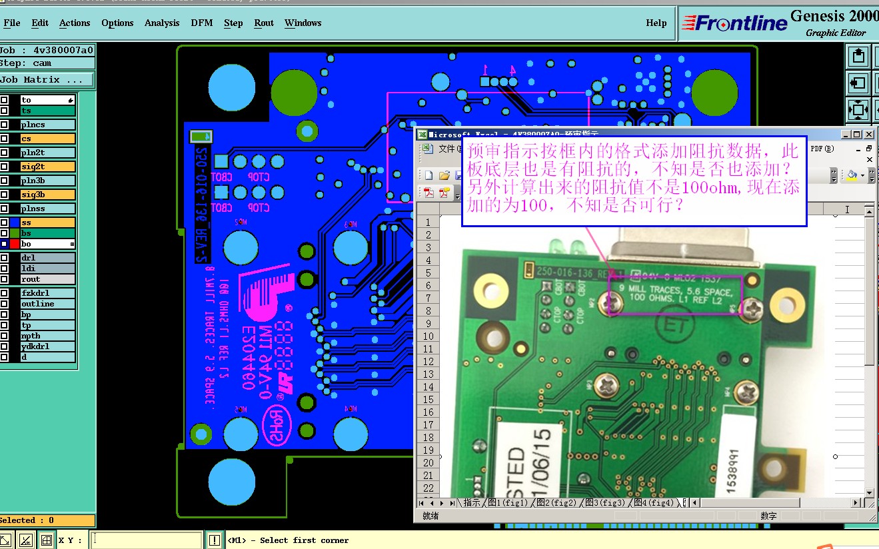Screen dimensions: 879x549
Task: Click the Frontline Genesis 2000 logo
Action: (779, 24)
